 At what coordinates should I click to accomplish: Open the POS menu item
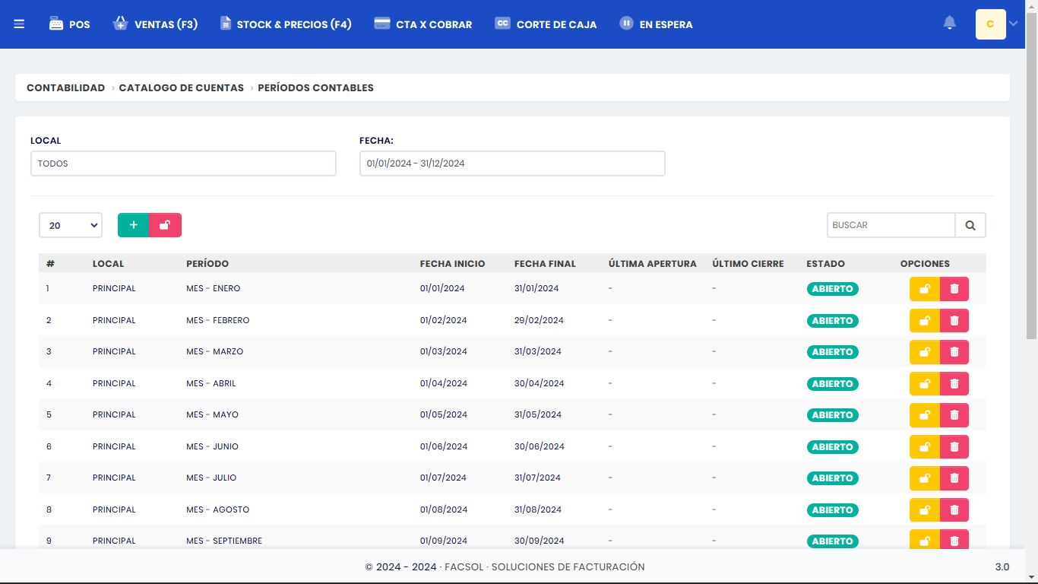click(70, 24)
